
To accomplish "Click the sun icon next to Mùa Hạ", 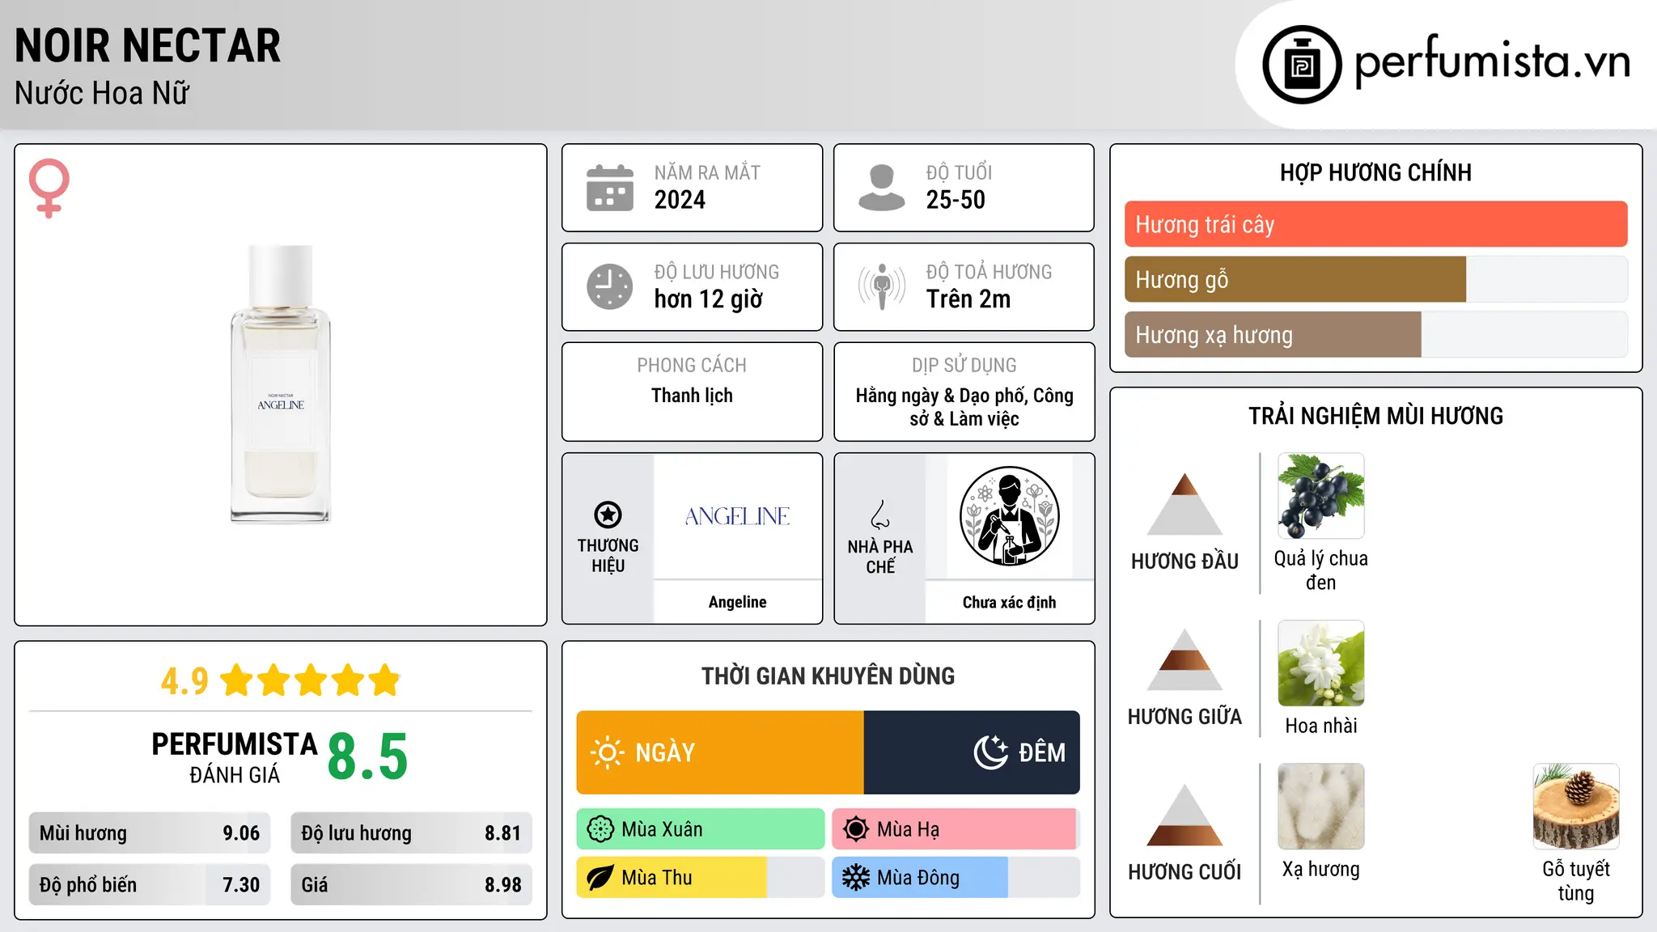I will pos(856,829).
